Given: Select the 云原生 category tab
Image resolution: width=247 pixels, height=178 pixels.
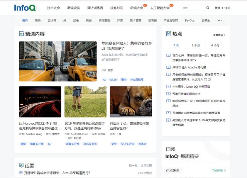Looking at the screenshot, I should [x=206, y=20].
